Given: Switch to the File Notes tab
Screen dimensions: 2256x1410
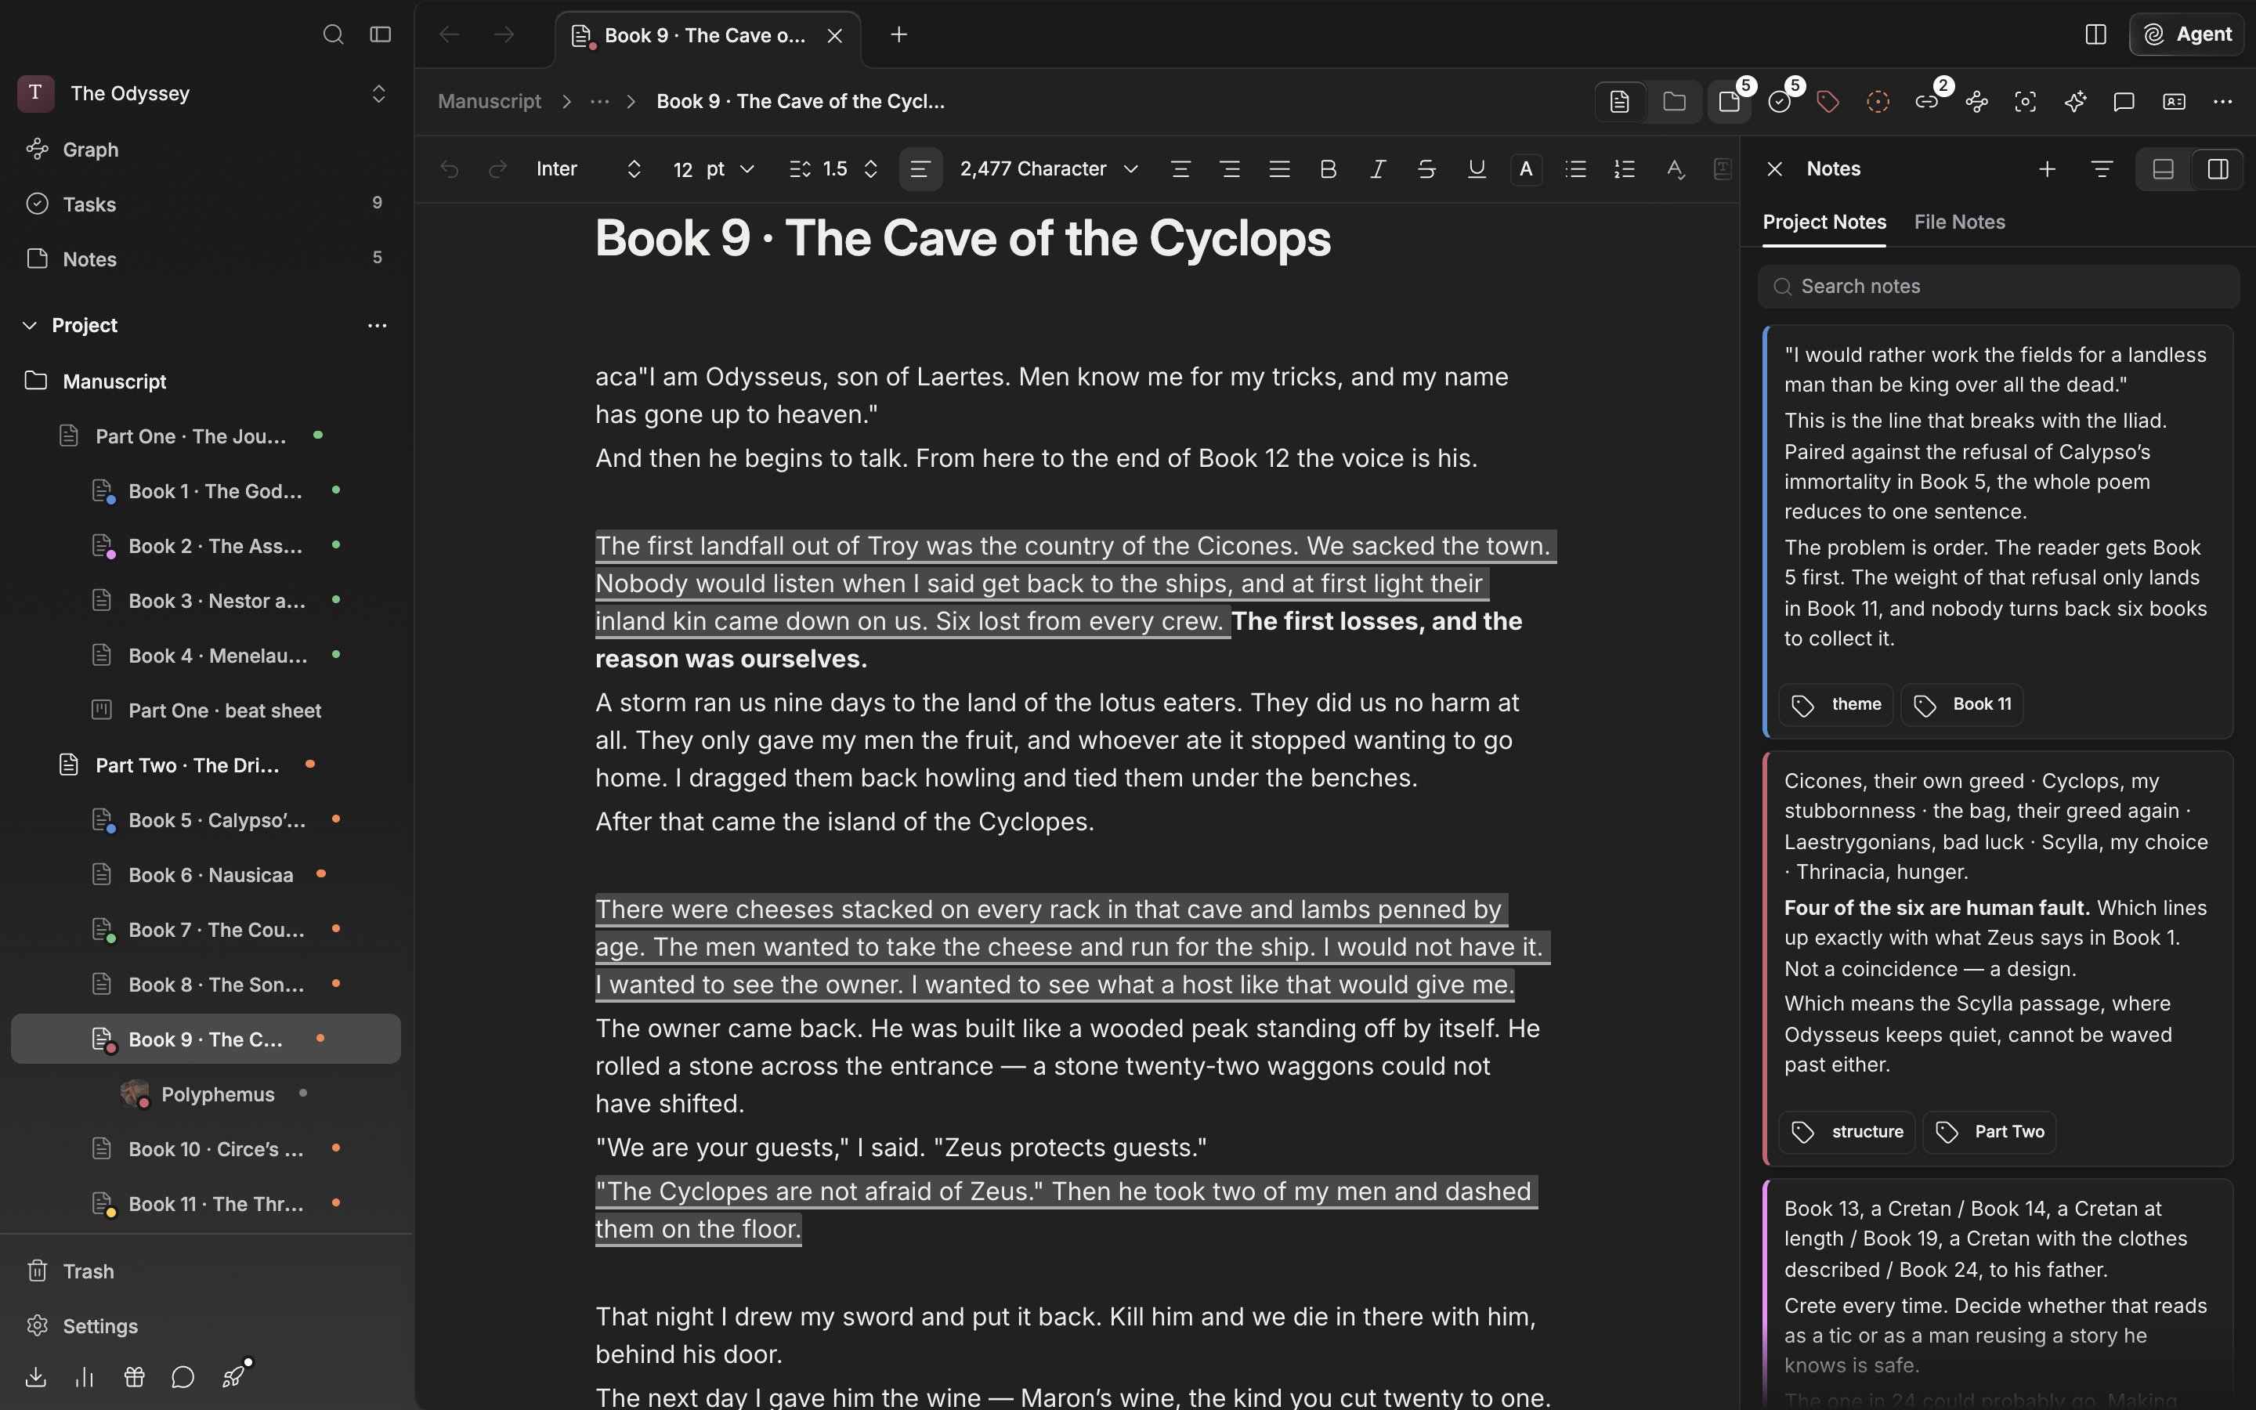Looking at the screenshot, I should click(x=1960, y=222).
